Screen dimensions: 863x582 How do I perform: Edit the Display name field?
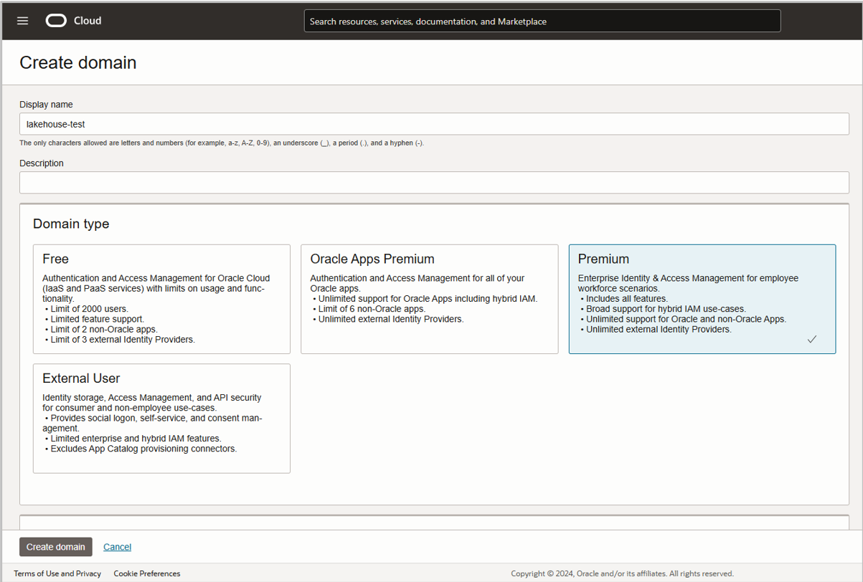point(434,124)
